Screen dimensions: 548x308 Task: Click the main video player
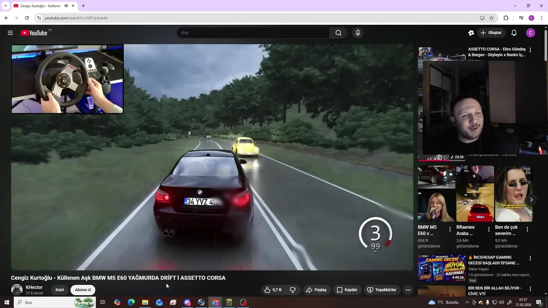coord(212,157)
